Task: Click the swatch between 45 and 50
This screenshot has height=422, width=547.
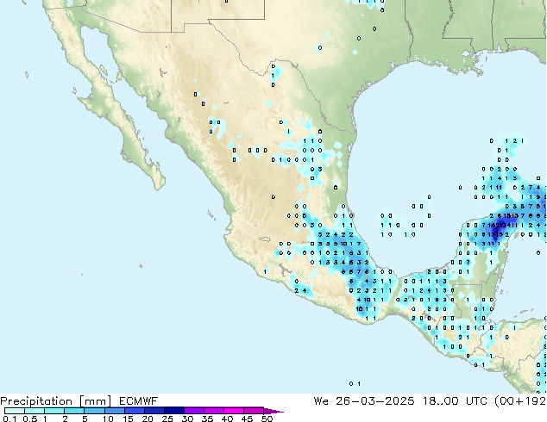Action: pos(254,411)
